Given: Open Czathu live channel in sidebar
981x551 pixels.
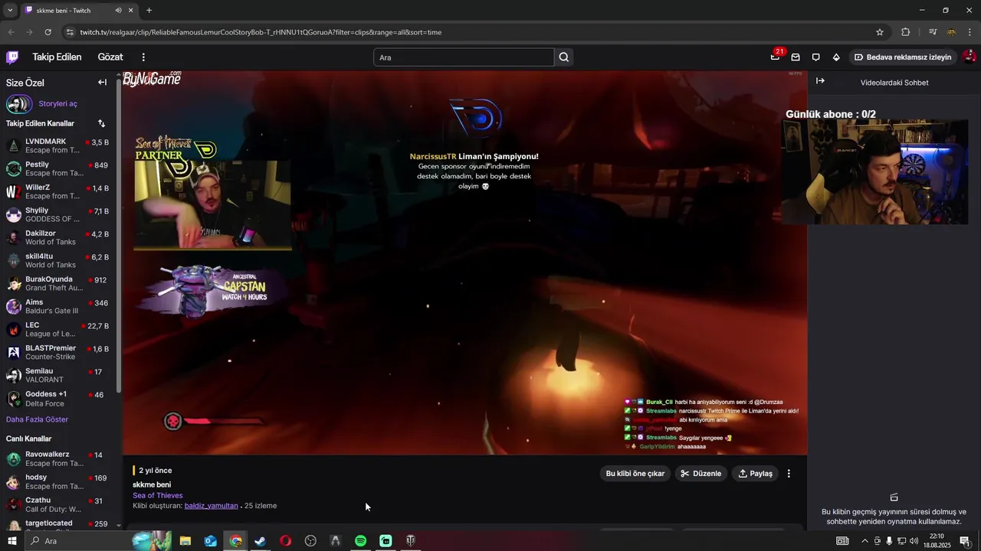Looking at the screenshot, I should [58, 505].
